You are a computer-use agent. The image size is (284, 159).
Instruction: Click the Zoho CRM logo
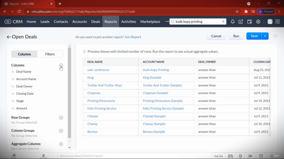click(x=13, y=22)
